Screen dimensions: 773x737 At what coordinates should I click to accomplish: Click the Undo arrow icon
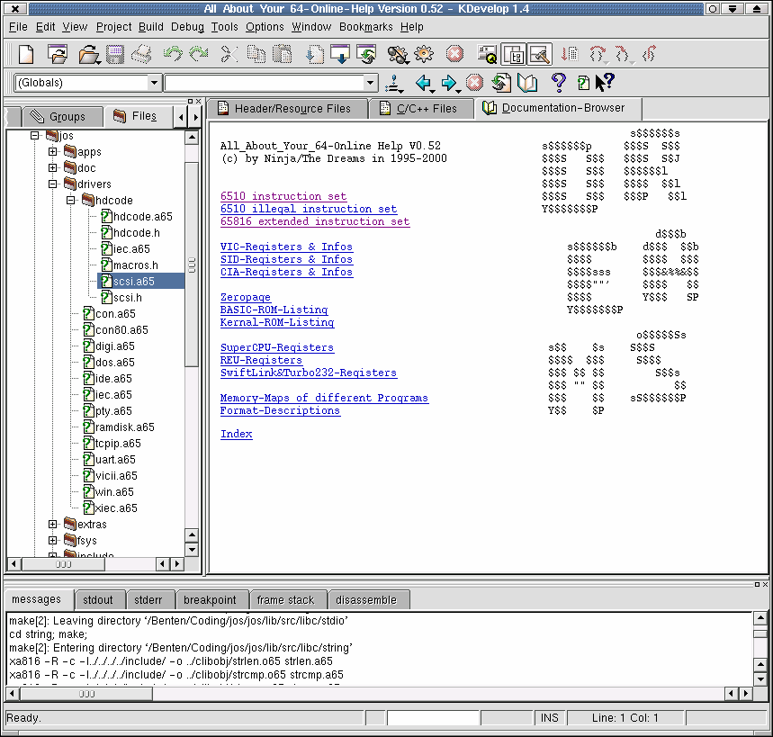173,54
